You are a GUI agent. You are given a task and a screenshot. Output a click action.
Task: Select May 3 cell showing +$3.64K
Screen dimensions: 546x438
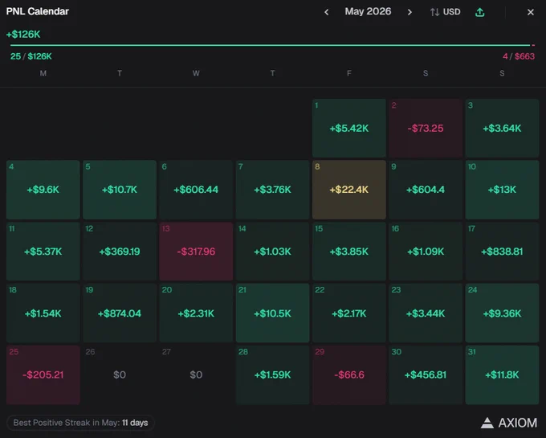502,128
